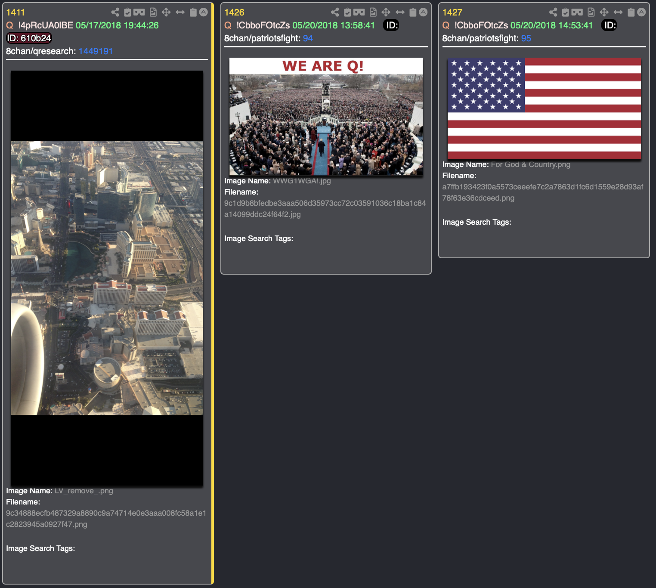The image size is (656, 588).
Task: Click the horizontal arrows icon on post 1411
Action: pos(180,12)
